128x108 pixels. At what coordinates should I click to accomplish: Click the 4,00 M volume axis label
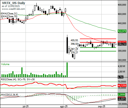[121, 66]
